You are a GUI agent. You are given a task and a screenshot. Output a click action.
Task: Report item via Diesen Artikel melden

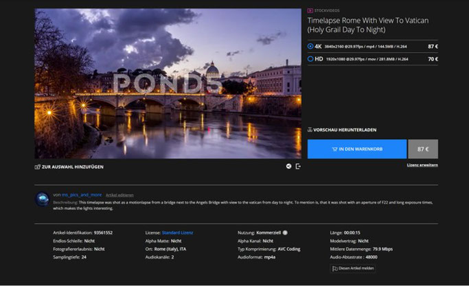[x=353, y=268]
